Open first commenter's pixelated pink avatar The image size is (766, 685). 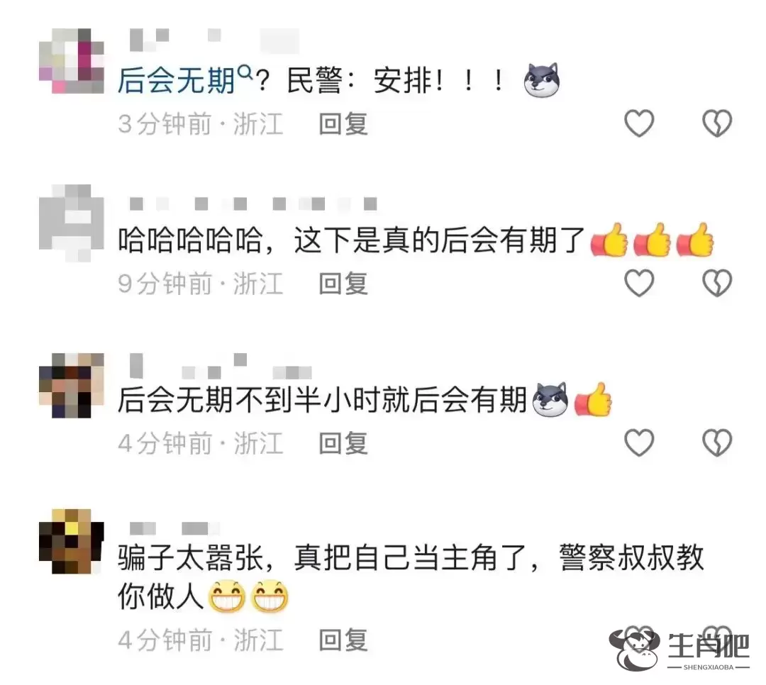pyautogui.click(x=72, y=60)
